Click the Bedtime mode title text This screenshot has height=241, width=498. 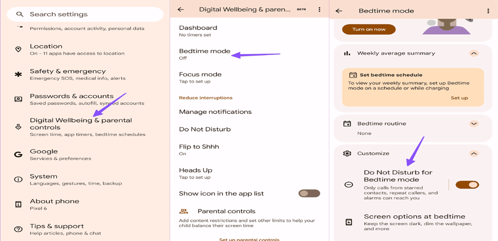tap(386, 11)
